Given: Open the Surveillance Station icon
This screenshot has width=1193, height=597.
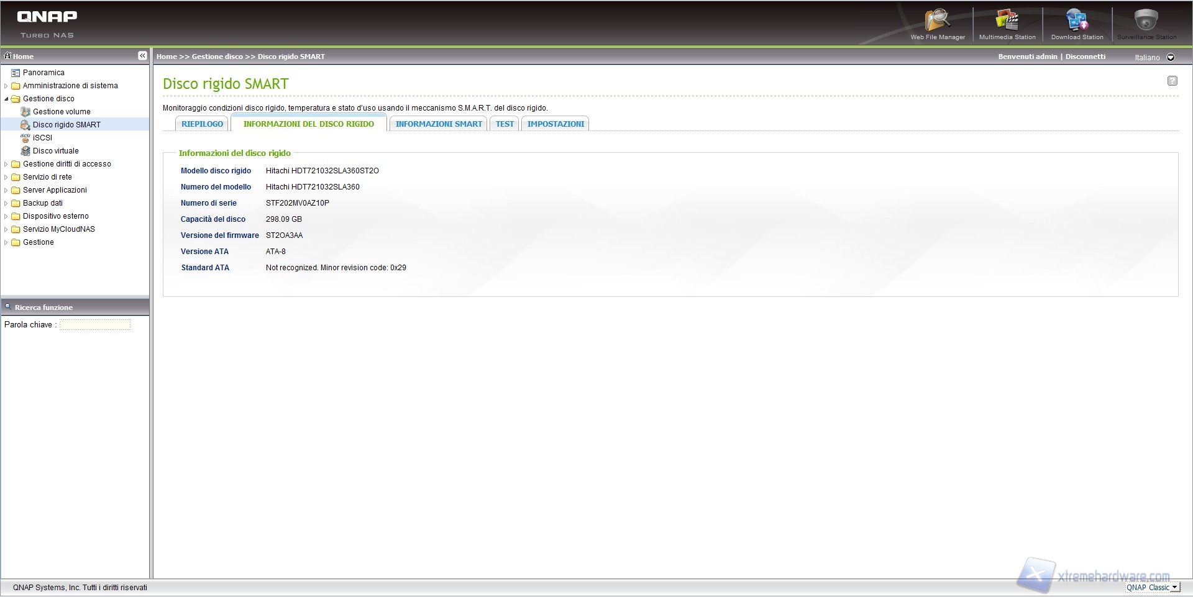Looking at the screenshot, I should (1146, 21).
